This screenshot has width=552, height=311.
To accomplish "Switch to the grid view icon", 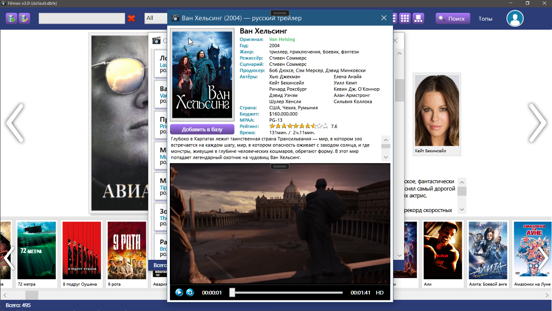I will coord(405,18).
